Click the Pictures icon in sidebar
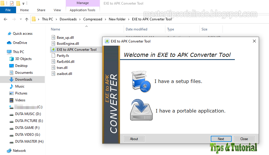This screenshot has height=155, width=269. coord(11,93)
